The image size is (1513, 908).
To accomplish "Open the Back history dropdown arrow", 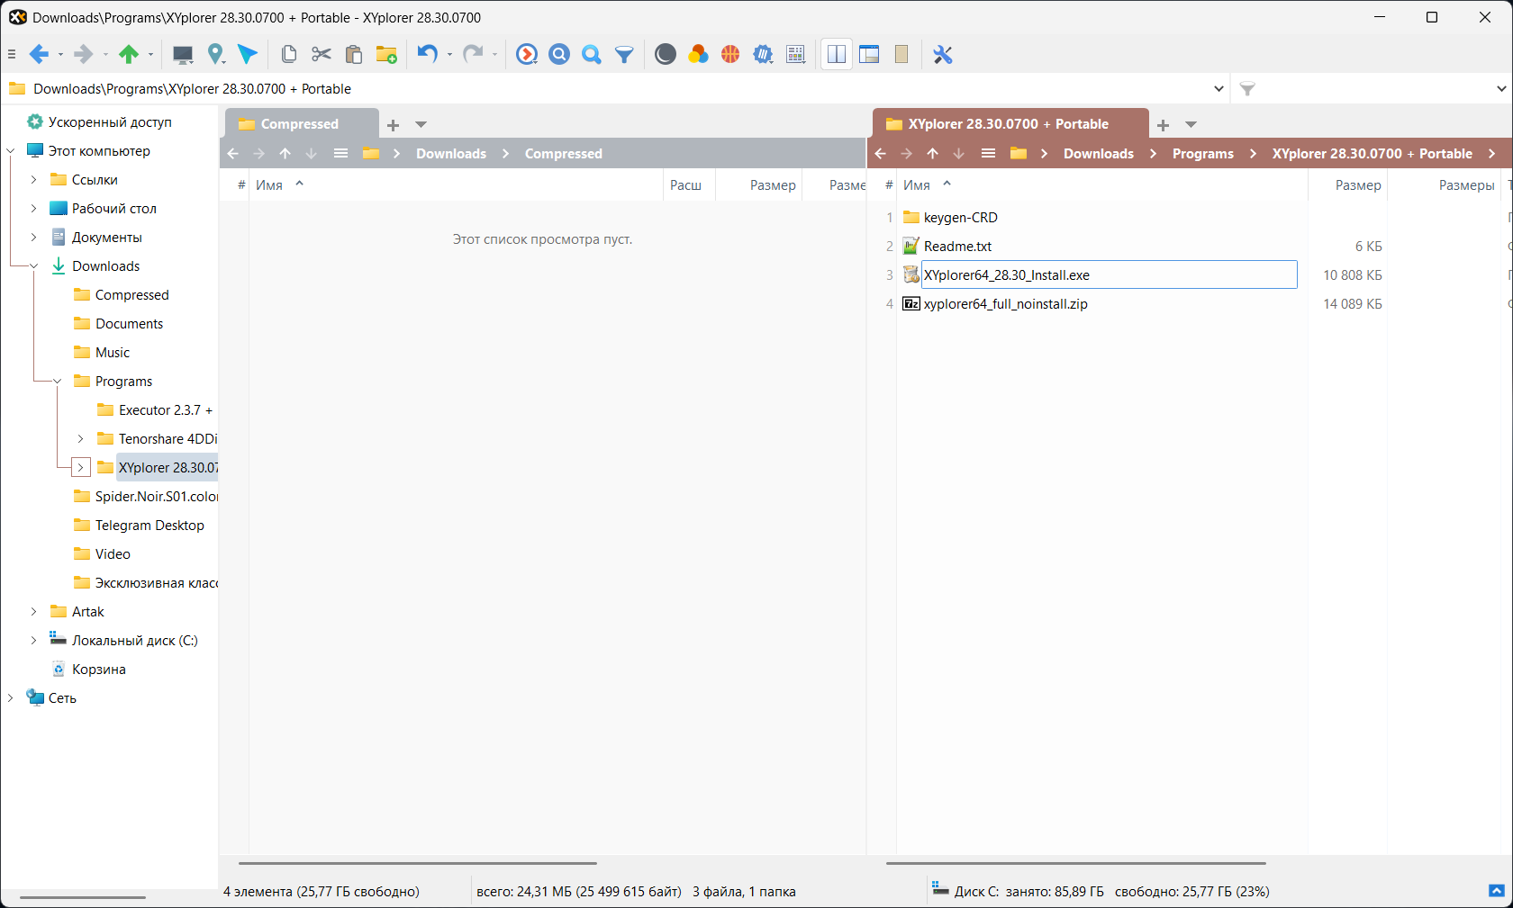I will [x=60, y=55].
